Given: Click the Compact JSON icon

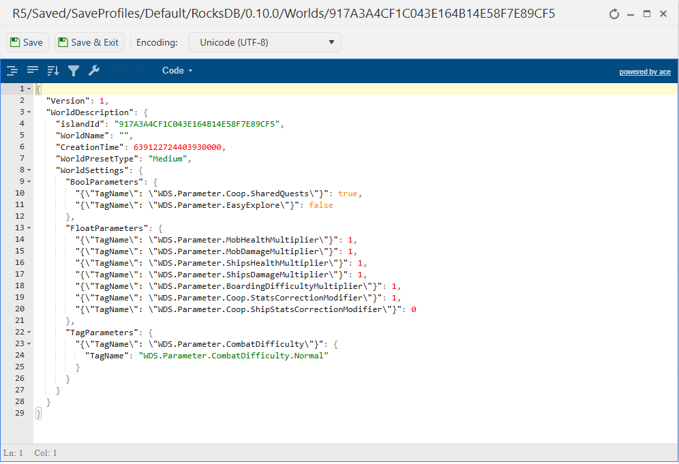Looking at the screenshot, I should click(x=33, y=70).
